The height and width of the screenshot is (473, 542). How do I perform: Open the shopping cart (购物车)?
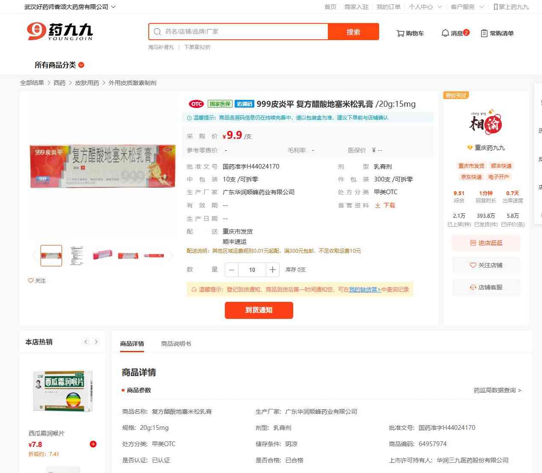pyautogui.click(x=410, y=33)
